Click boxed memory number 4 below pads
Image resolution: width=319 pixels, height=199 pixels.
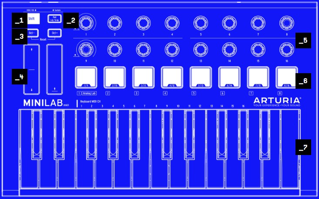(165, 93)
